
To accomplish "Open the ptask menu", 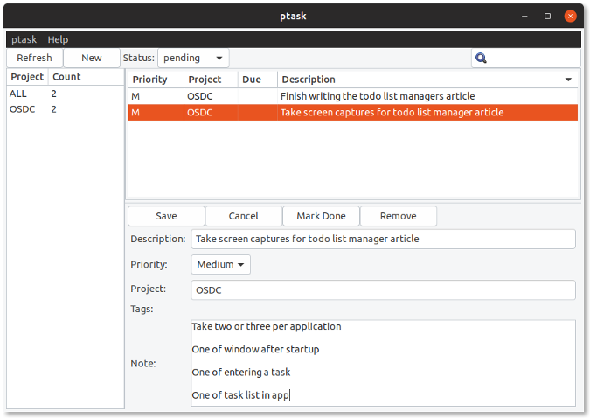I will click(24, 39).
